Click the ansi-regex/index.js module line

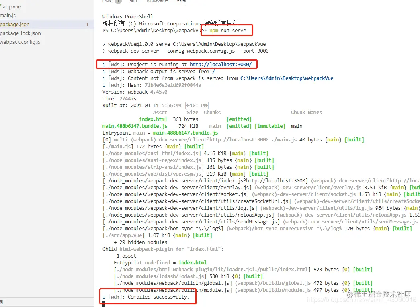pyautogui.click(x=188, y=160)
